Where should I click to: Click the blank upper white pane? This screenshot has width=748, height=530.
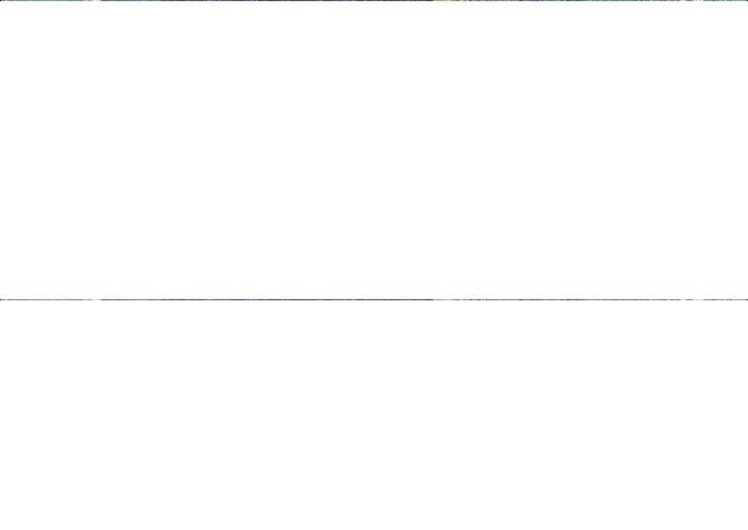tap(374, 151)
